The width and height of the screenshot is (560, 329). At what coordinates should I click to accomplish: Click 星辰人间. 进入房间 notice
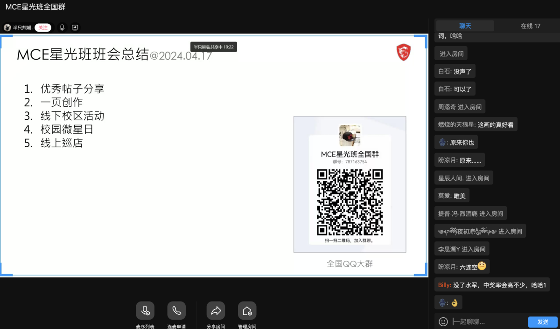point(463,178)
